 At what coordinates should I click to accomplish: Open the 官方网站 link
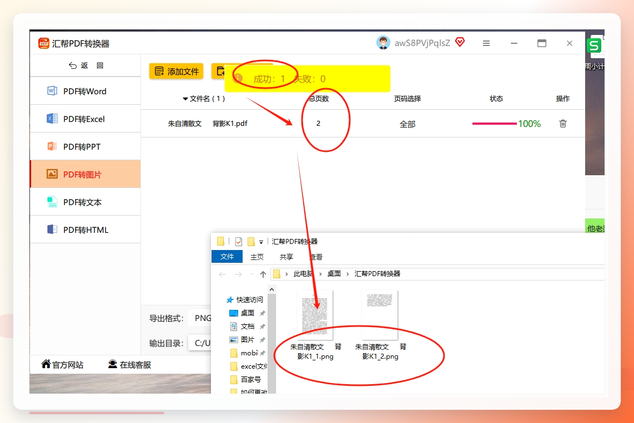[62, 365]
